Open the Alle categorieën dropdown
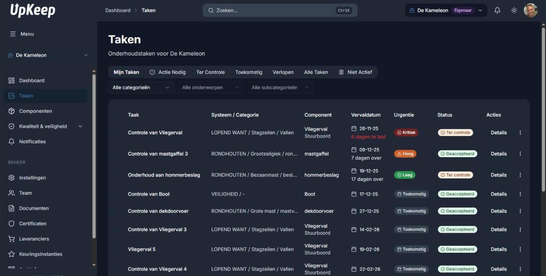The image size is (546, 276). (x=141, y=87)
